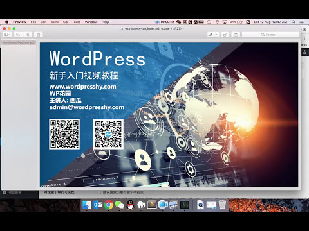Open QQ penguin in the Dock
Viewport: 309px width, 231px height.
130,205
